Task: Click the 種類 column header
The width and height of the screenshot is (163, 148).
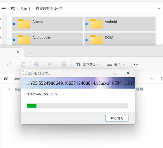Action: tap(139, 89)
